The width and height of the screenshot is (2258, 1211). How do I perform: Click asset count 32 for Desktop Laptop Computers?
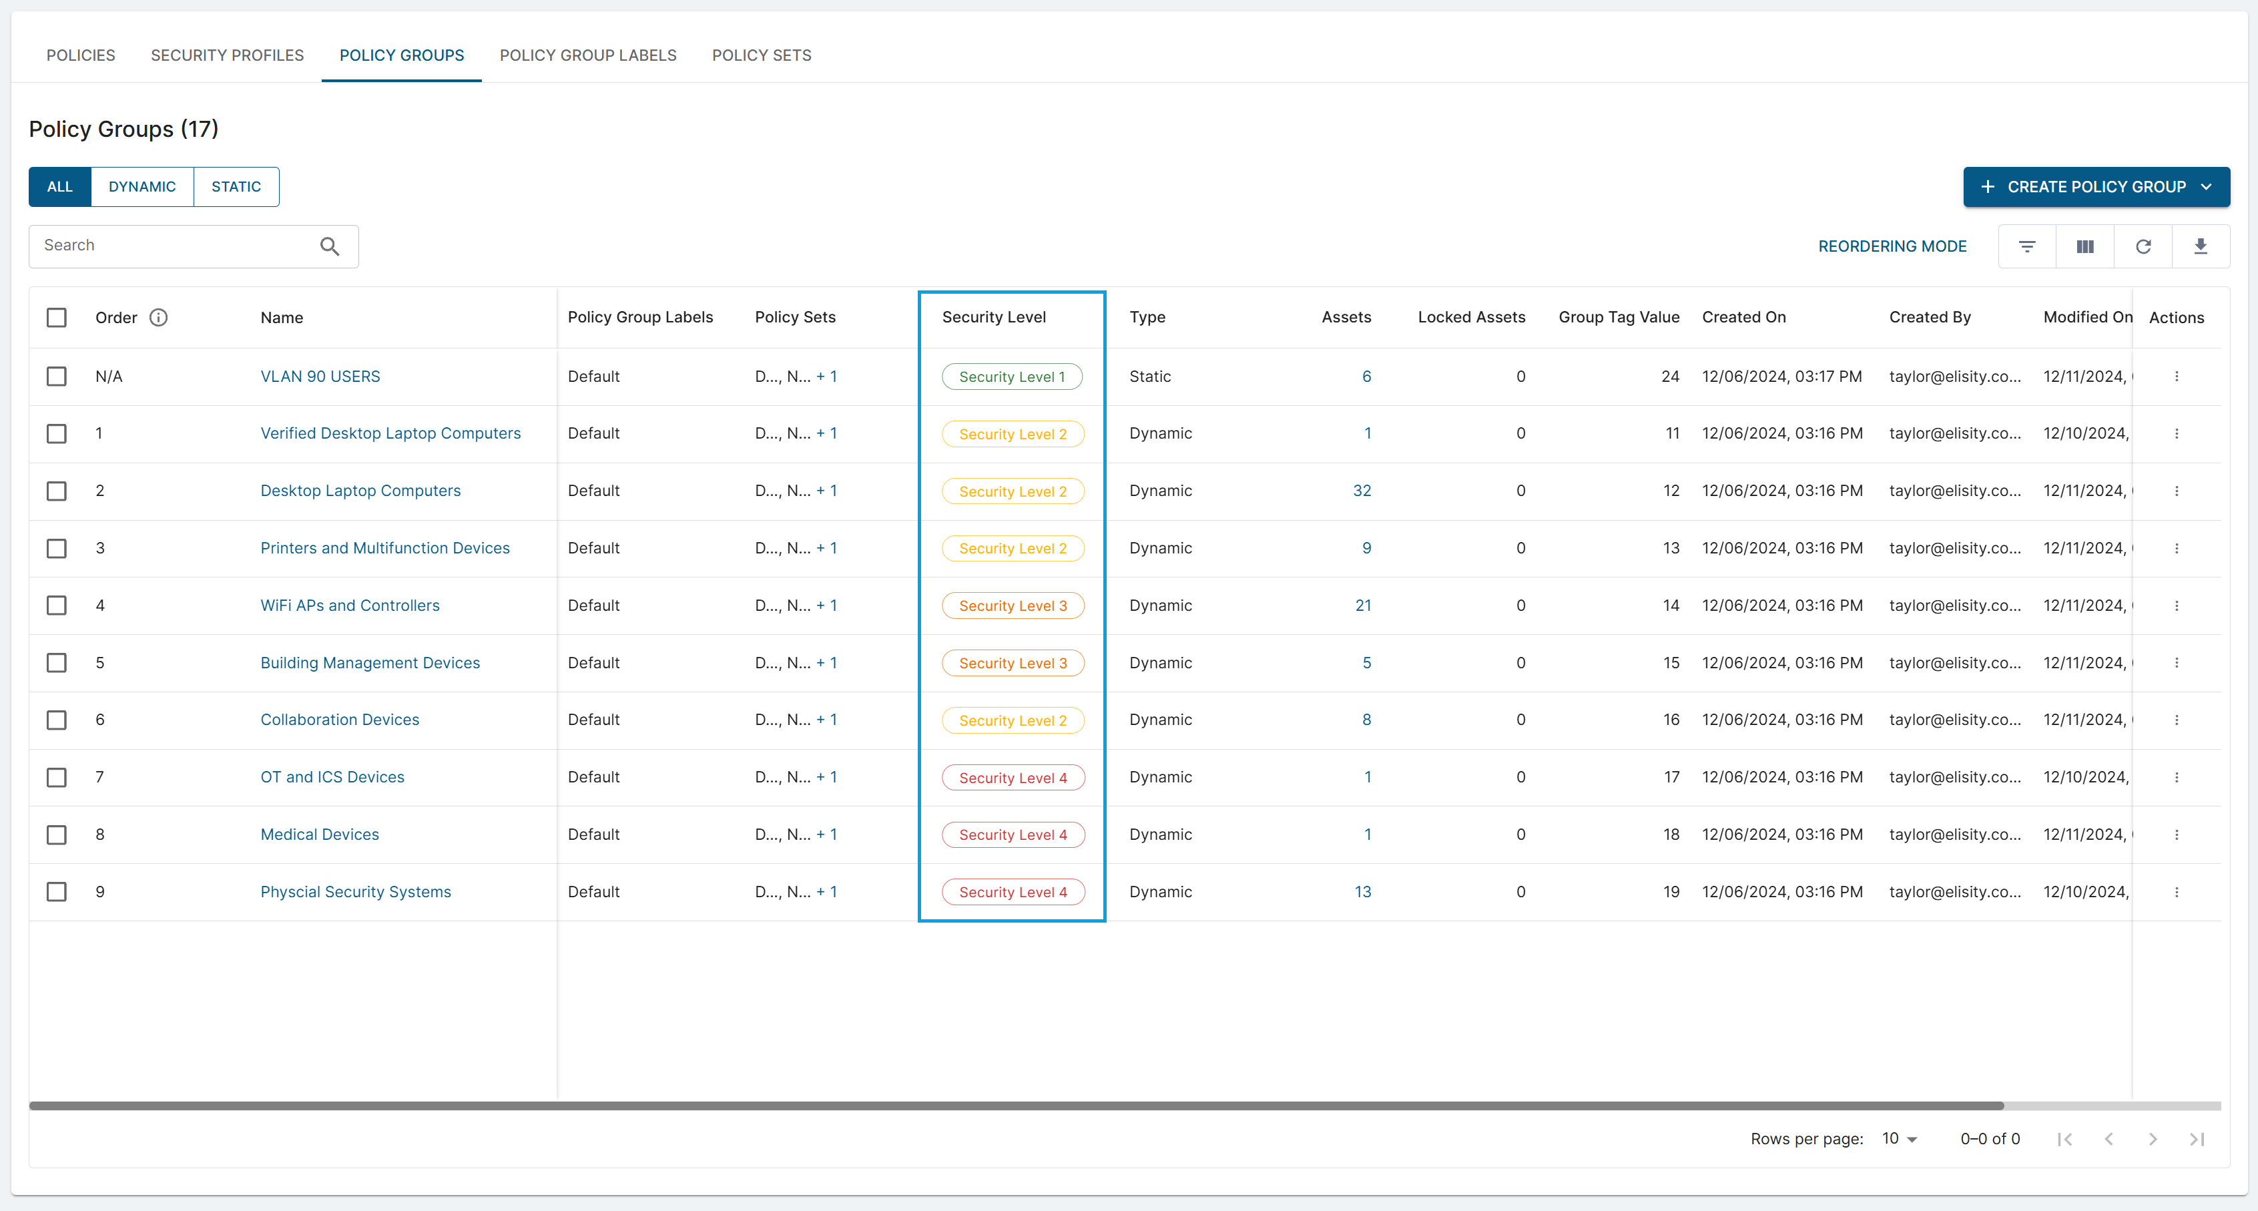1362,491
